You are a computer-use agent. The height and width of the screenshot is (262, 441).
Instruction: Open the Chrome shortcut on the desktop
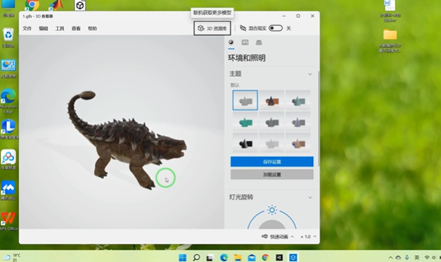tap(32, 5)
